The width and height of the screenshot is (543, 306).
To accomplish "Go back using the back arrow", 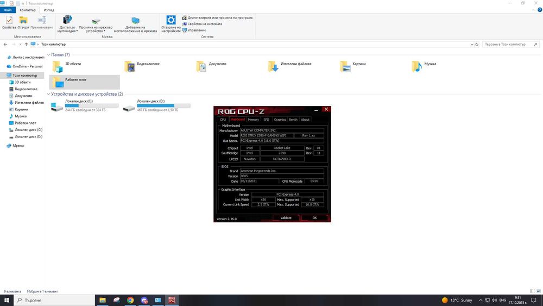I will coord(5,45).
